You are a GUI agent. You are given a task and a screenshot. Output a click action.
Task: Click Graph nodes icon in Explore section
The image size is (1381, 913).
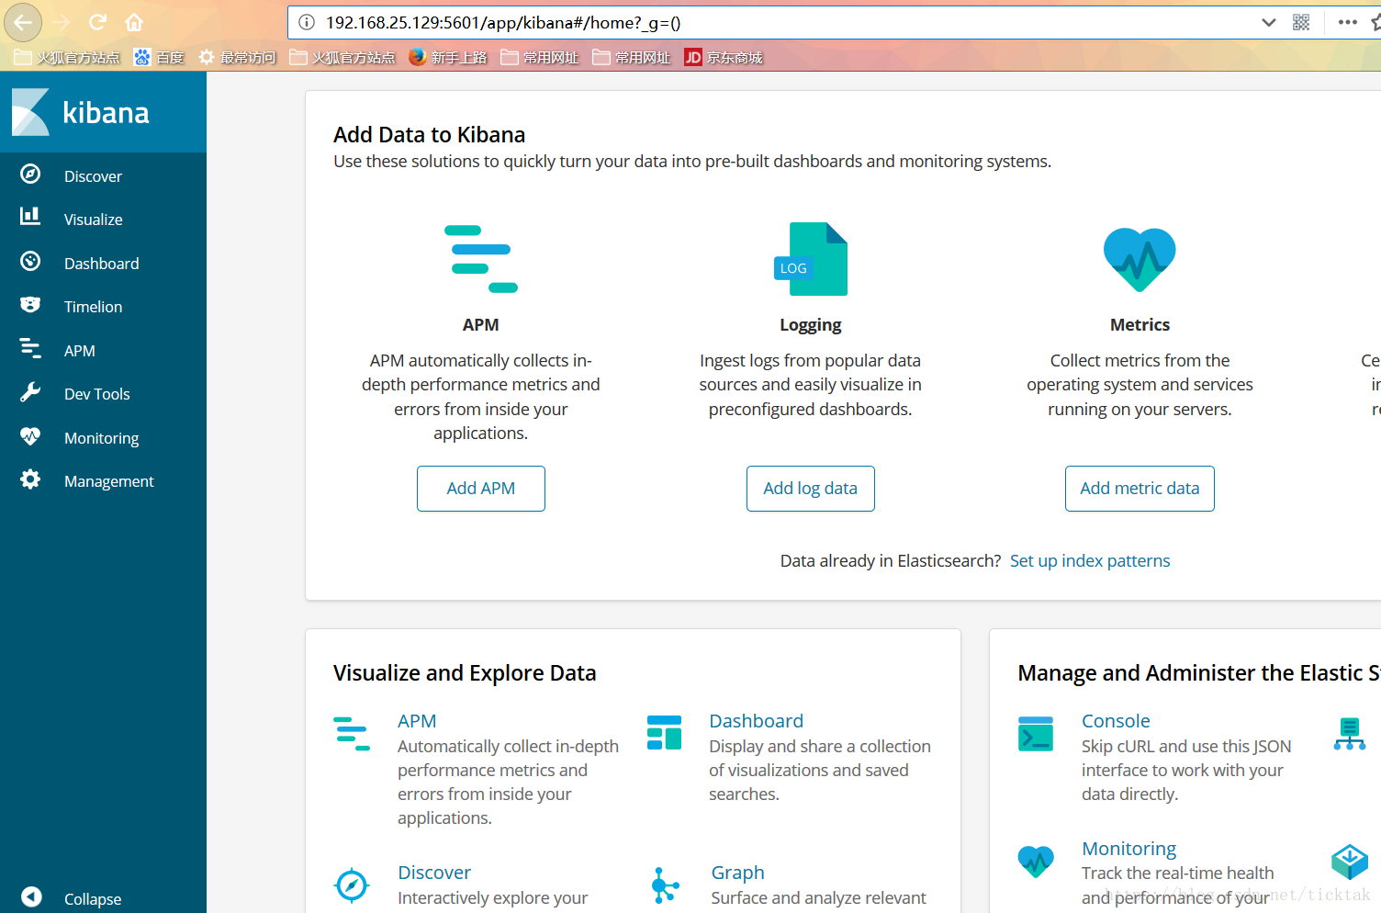(665, 885)
